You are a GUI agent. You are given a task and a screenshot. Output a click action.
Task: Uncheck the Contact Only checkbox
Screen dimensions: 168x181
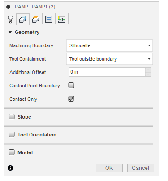click(71, 99)
